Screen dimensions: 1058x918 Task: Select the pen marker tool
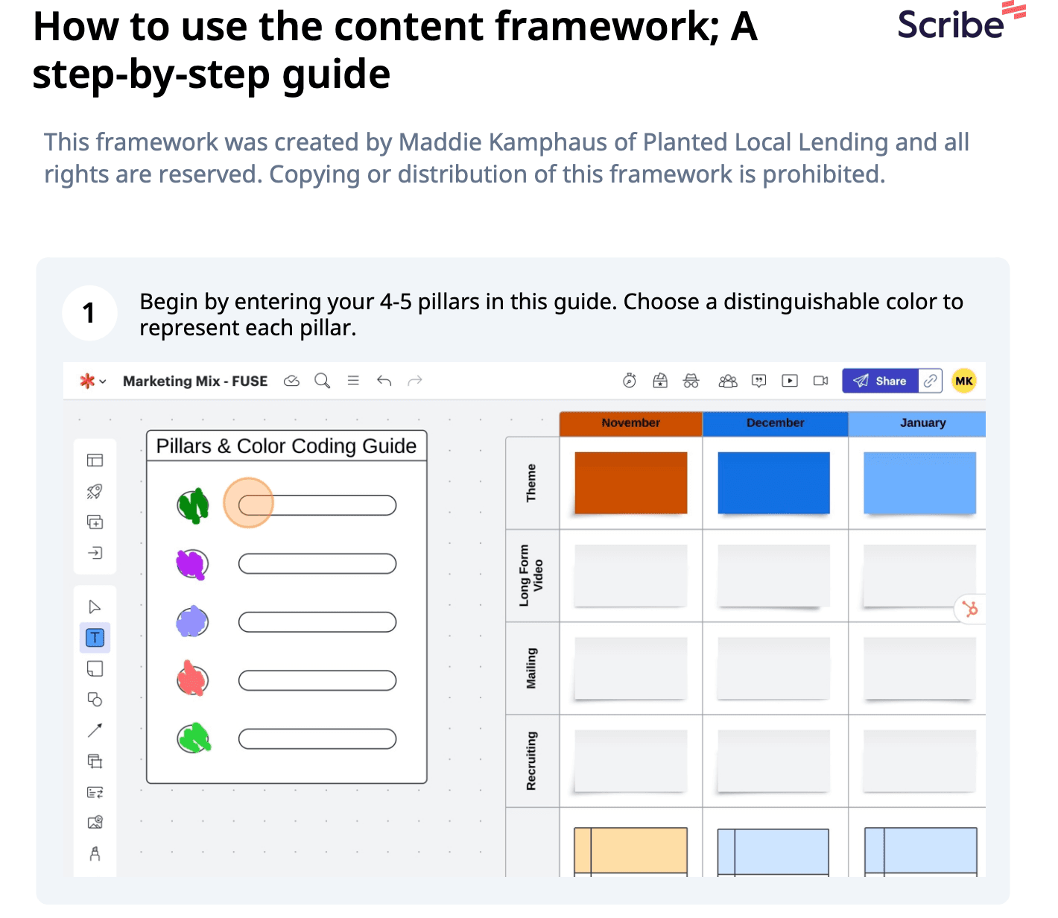point(95,854)
